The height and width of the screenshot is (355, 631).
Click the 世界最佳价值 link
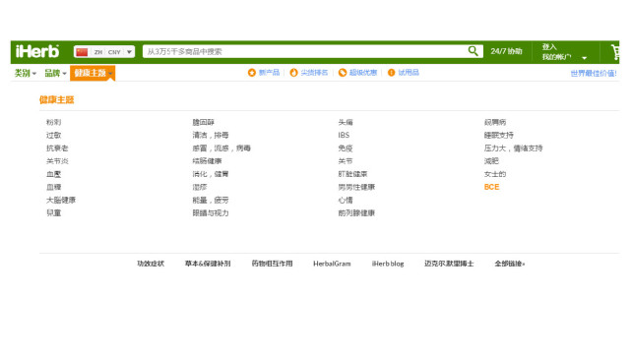point(594,73)
